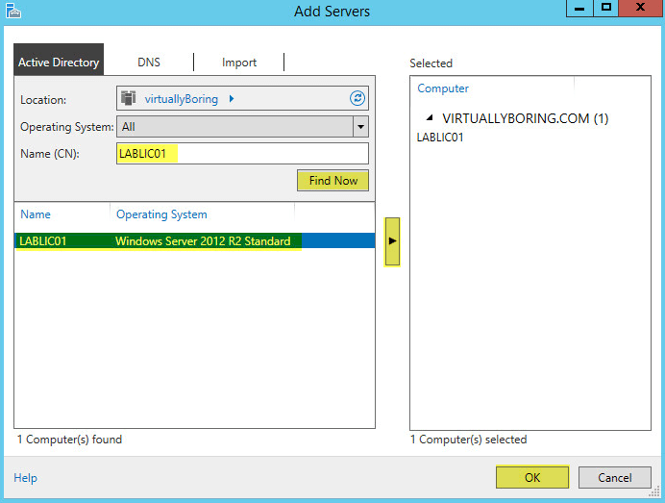Click Windows Server 2012 R2 Standard cell
Screen dimensions: 665x503
[203, 241]
